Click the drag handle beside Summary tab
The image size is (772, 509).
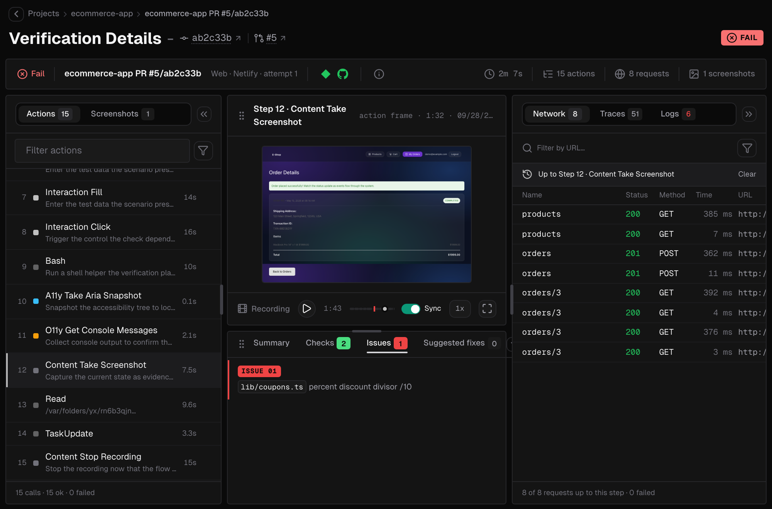[242, 344]
